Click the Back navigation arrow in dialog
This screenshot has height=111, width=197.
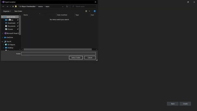click(x=3, y=6)
